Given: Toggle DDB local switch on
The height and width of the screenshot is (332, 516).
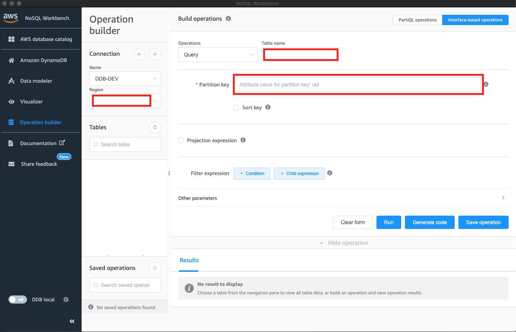Looking at the screenshot, I should pyautogui.click(x=18, y=300).
